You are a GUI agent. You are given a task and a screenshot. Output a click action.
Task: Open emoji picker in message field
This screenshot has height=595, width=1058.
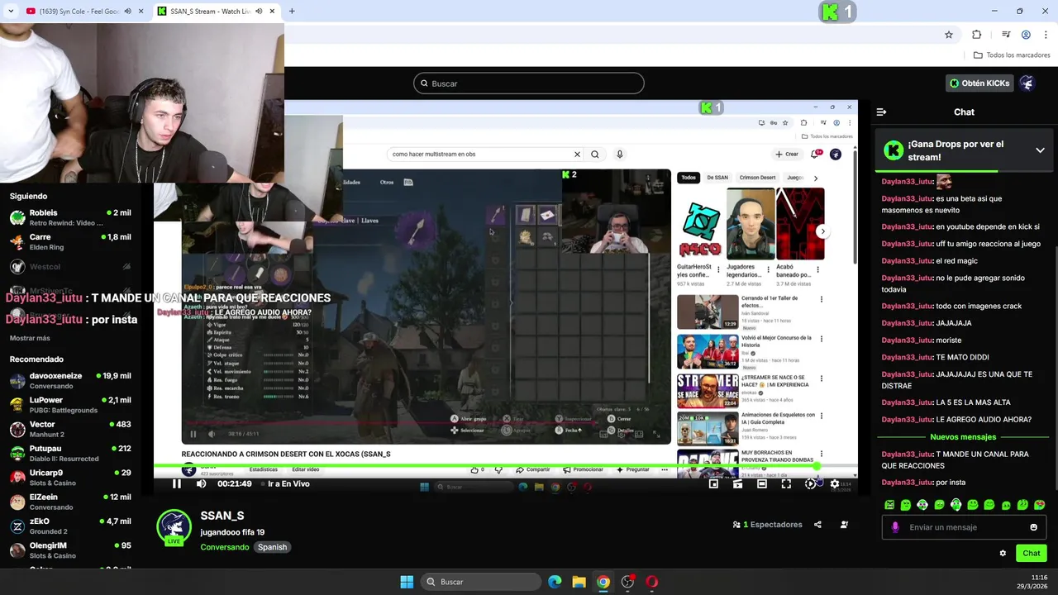pos(1033,527)
